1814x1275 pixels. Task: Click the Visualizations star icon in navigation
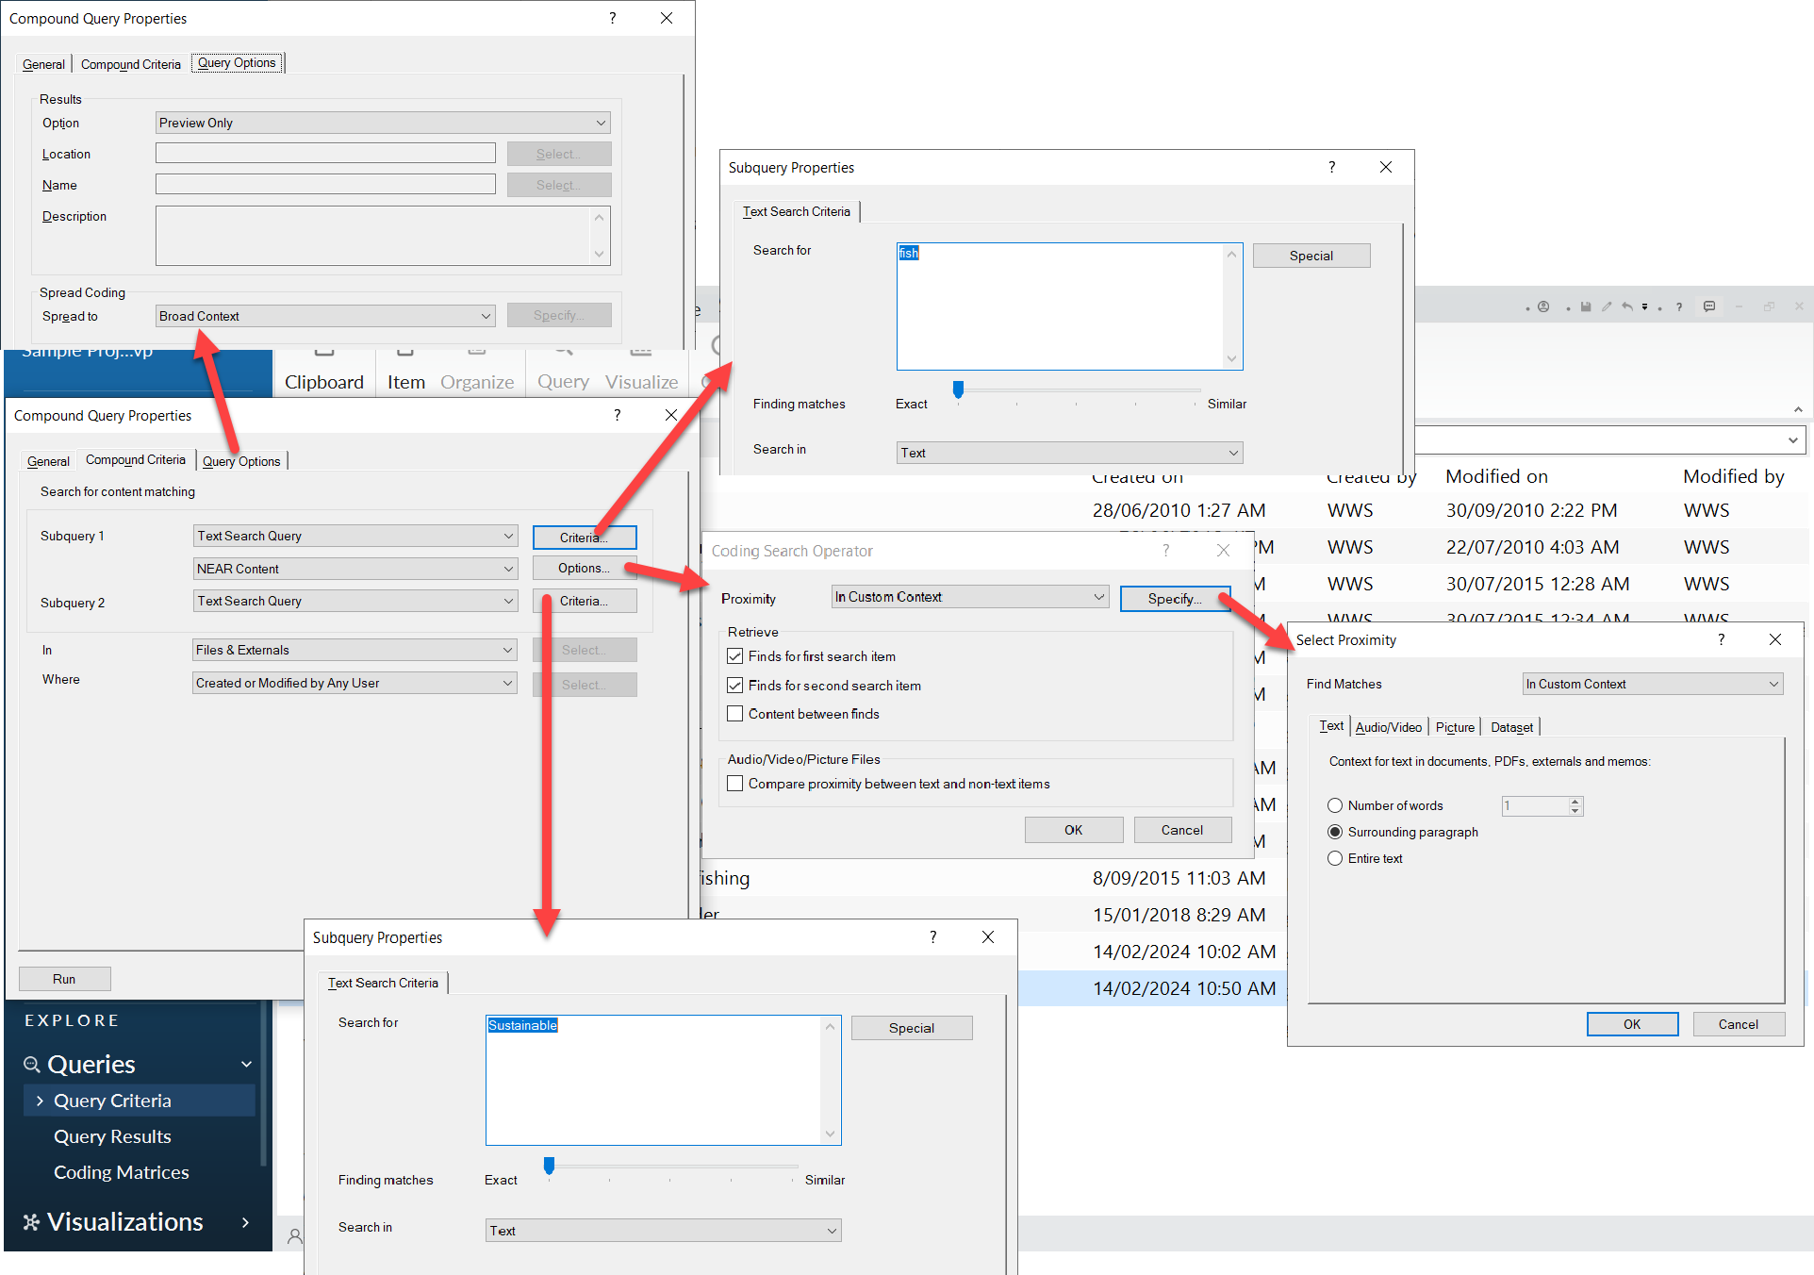pyautogui.click(x=31, y=1222)
